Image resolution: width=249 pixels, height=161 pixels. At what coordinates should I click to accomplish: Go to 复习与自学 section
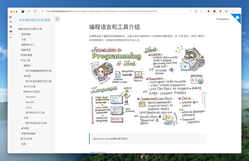click(26, 139)
